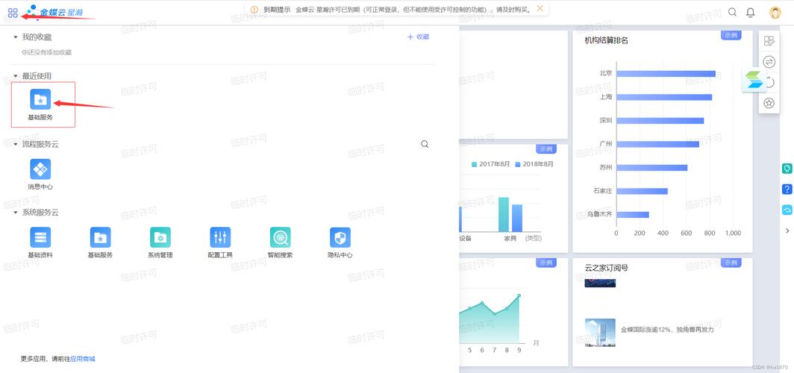
Task: Collapse the 流程服务云 section
Action: [x=15, y=144]
